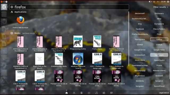Open the network indicator in top panel
This screenshot has width=170, height=95.
pyautogui.click(x=154, y=2)
